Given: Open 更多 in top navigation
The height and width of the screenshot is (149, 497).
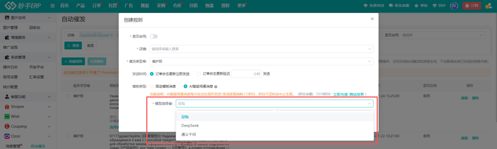Looking at the screenshot, I should pyautogui.click(x=242, y=6).
